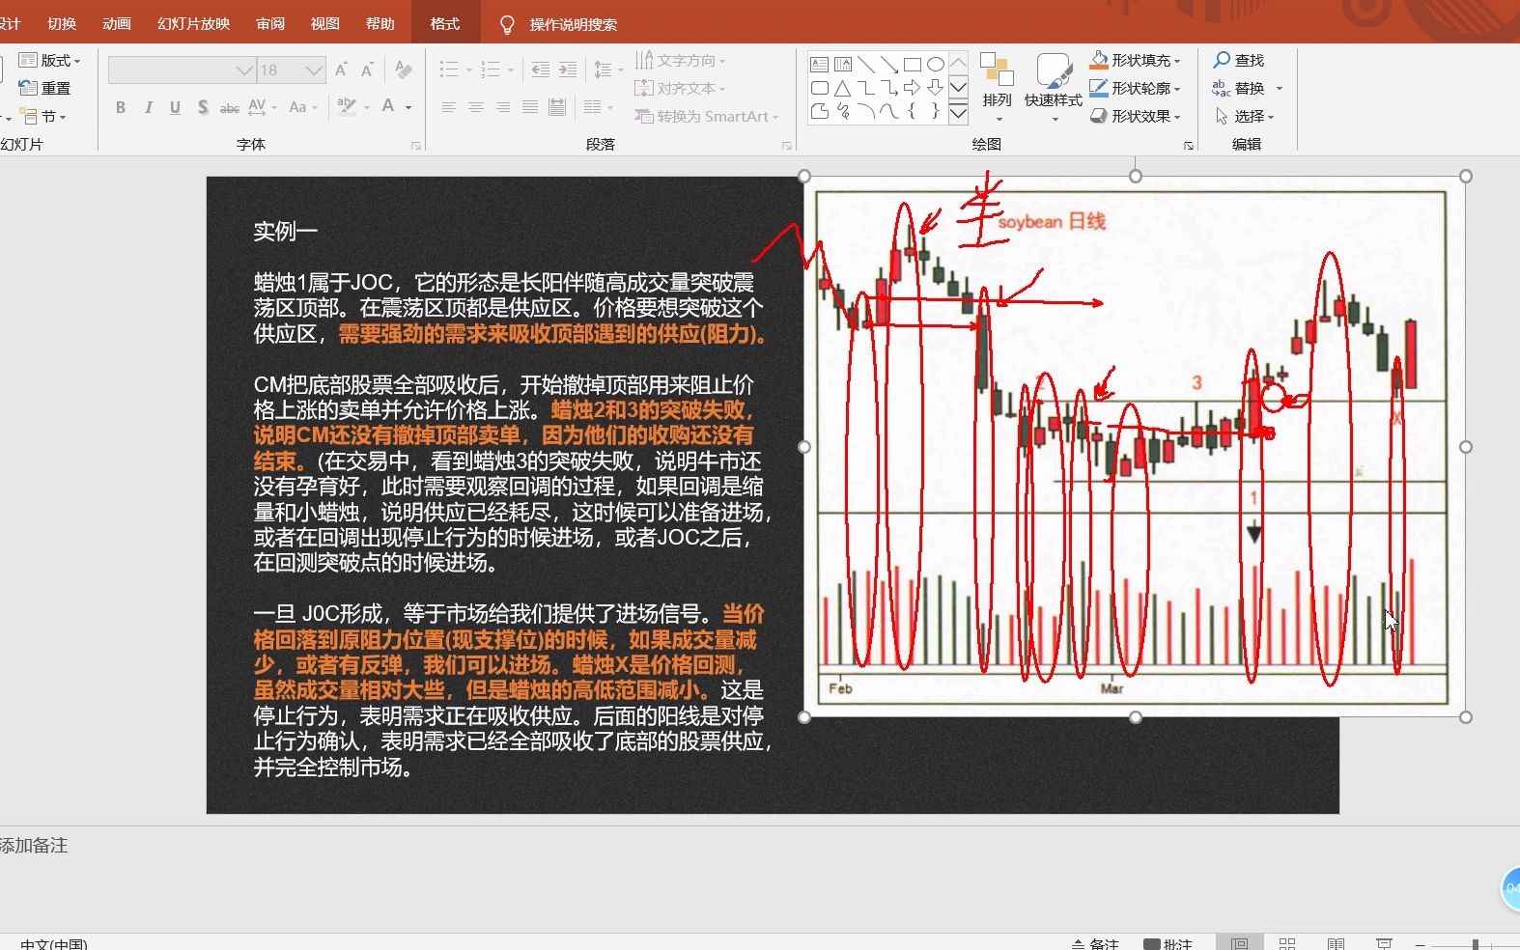Viewport: 1520px width, 950px height.
Task: Select the isosceles triangle shape
Action: coord(843,88)
